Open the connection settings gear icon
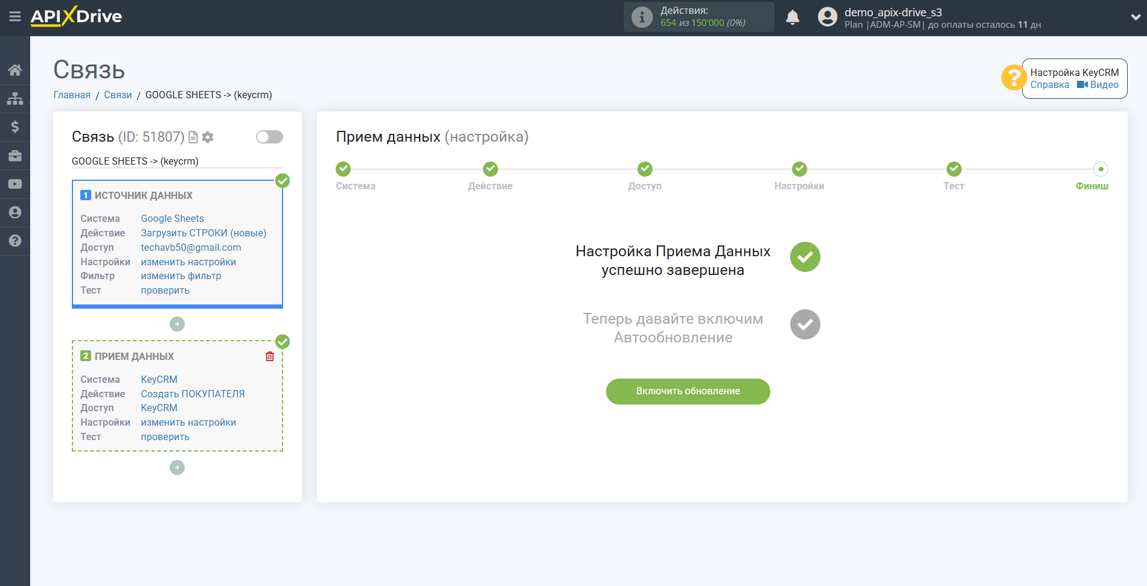The width and height of the screenshot is (1147, 586). pos(208,137)
